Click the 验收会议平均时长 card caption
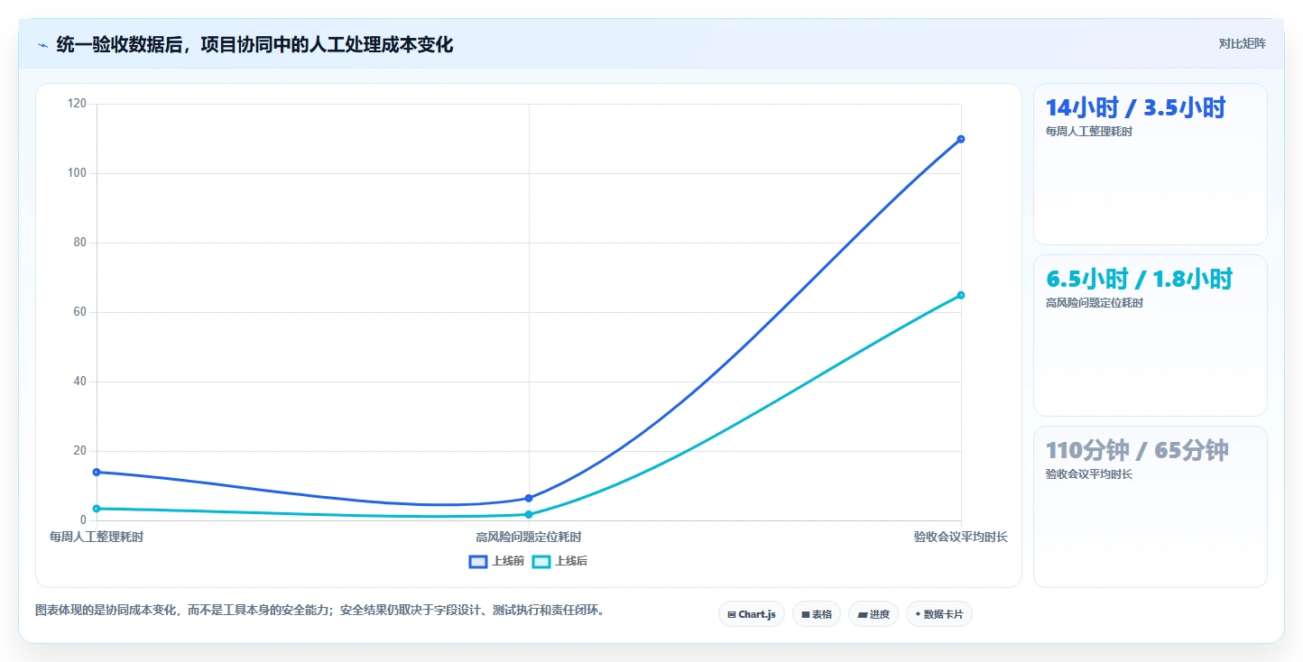The image size is (1303, 662). pos(1088,474)
